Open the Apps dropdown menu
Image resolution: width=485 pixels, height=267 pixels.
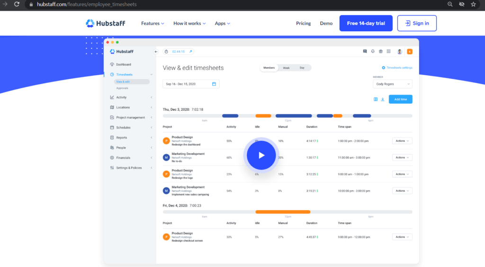click(223, 24)
